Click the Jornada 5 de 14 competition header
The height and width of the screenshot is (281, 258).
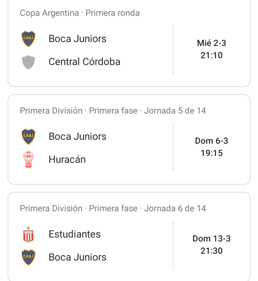113,111
